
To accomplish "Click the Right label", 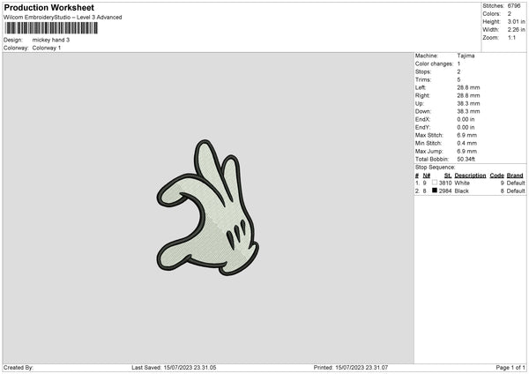I will [422, 95].
